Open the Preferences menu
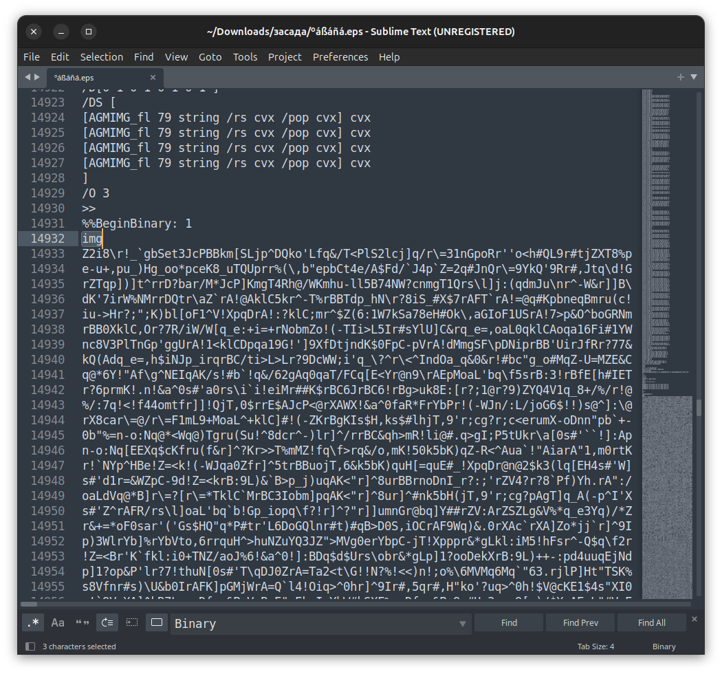722x674 pixels. point(340,57)
